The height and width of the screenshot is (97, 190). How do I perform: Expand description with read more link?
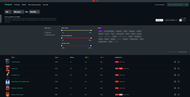8,22
